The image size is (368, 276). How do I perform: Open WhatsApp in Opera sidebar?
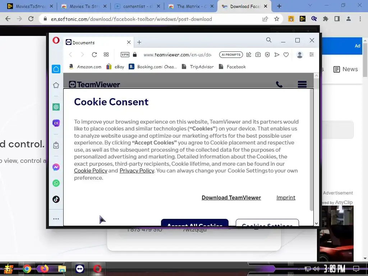pos(56,183)
